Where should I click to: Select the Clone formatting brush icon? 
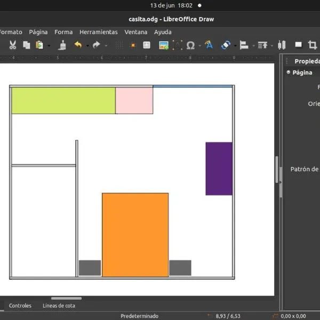pos(62,45)
